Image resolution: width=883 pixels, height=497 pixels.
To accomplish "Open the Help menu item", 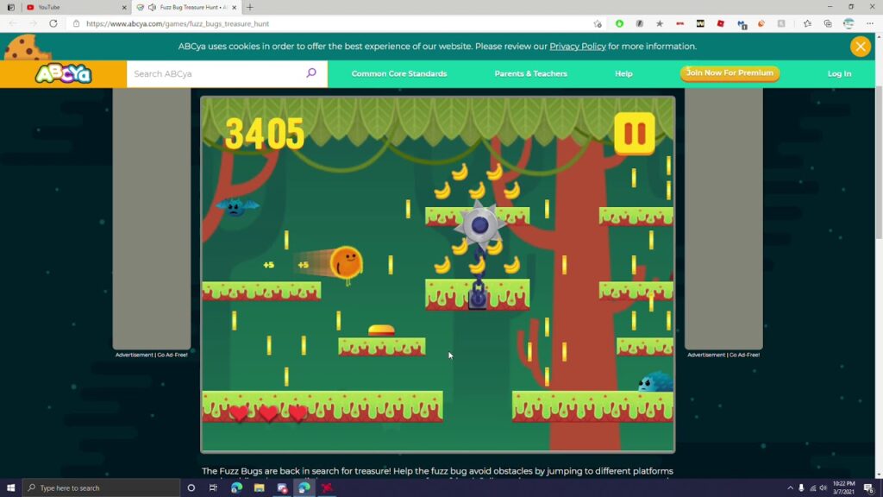I will pyautogui.click(x=623, y=74).
